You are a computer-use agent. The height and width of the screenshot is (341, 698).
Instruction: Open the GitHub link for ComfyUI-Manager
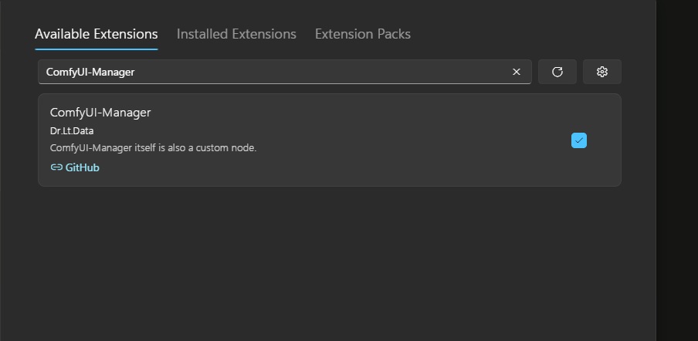point(83,167)
